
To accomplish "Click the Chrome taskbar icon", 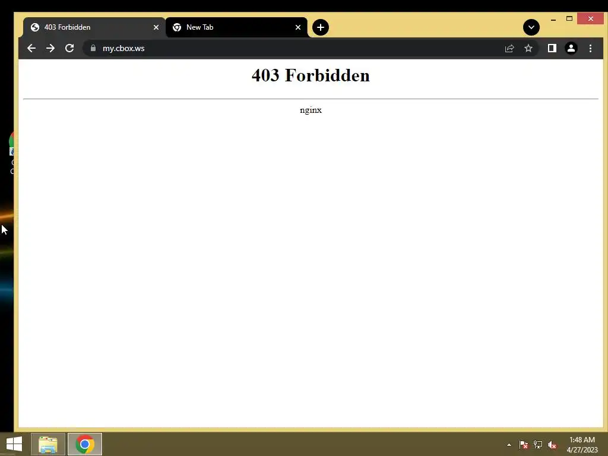I will (85, 444).
